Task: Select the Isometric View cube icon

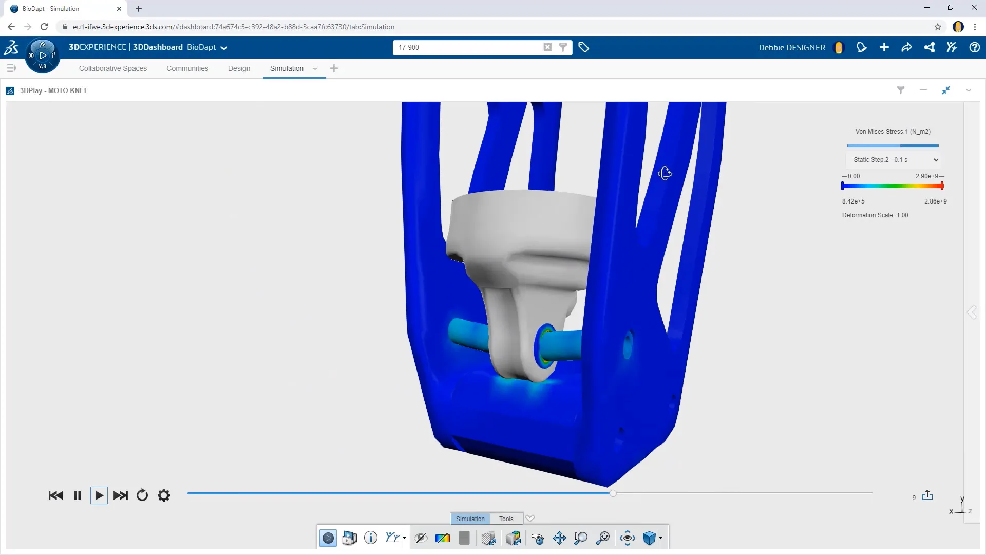Action: 650,538
